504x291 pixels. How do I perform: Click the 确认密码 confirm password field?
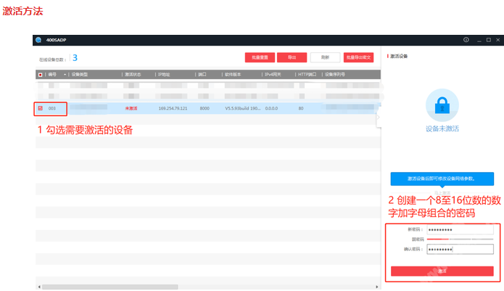coord(459,249)
